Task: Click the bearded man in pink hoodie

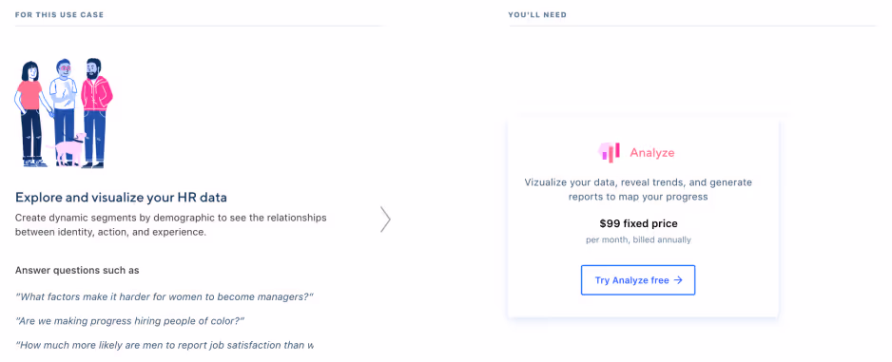Action: (x=95, y=113)
